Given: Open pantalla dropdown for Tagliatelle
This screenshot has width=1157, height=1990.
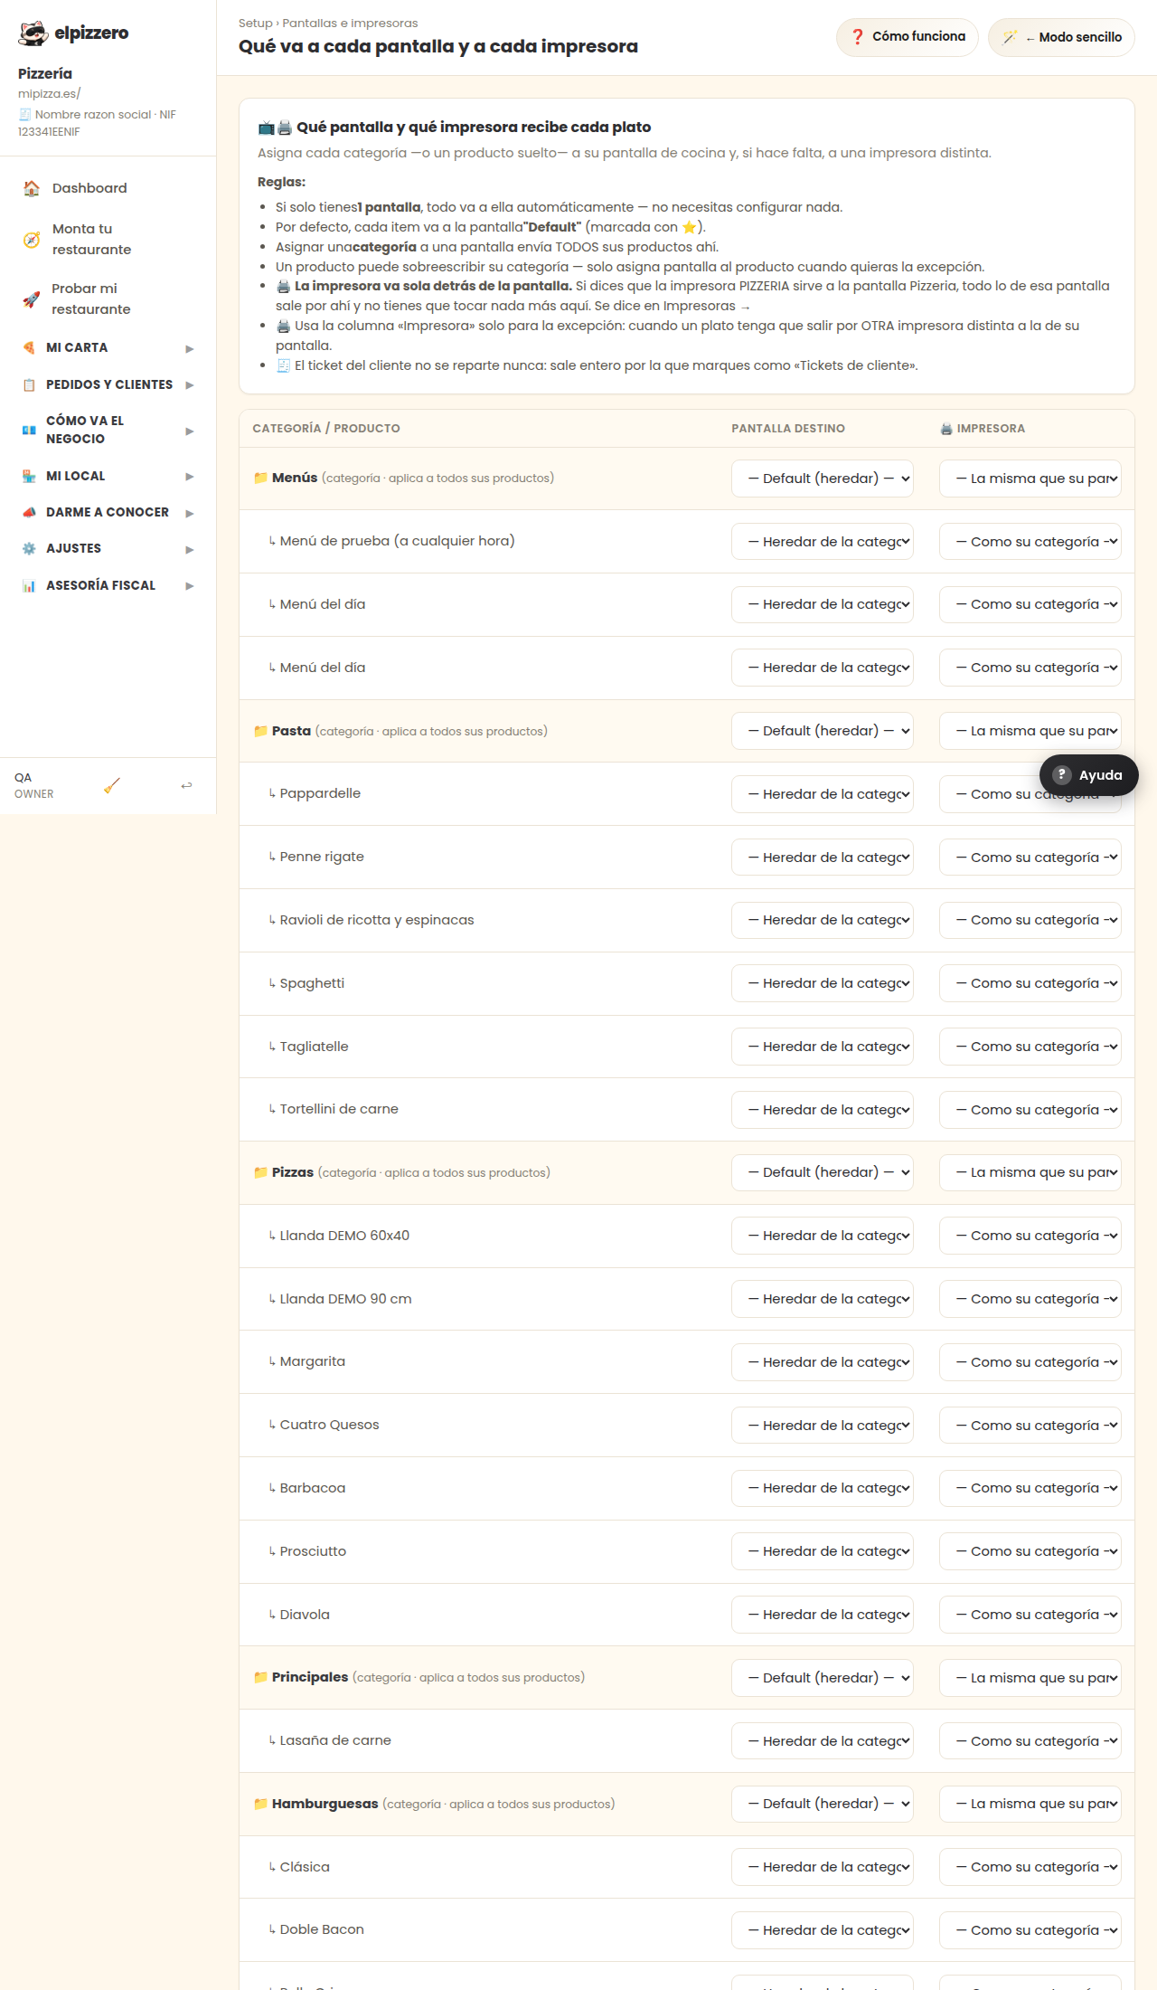Looking at the screenshot, I should 823,1047.
